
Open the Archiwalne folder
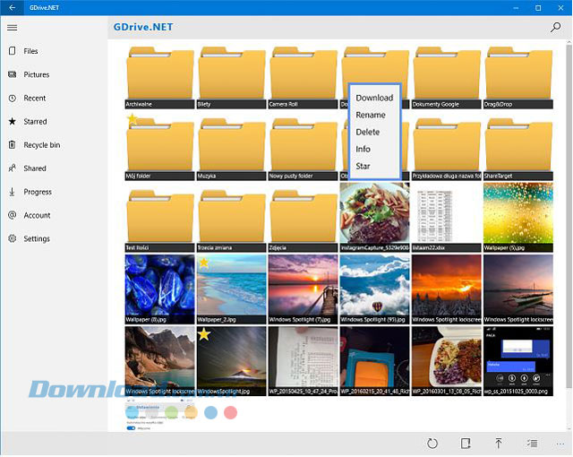pos(160,75)
